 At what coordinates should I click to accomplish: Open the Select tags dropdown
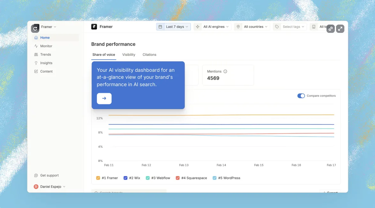290,27
